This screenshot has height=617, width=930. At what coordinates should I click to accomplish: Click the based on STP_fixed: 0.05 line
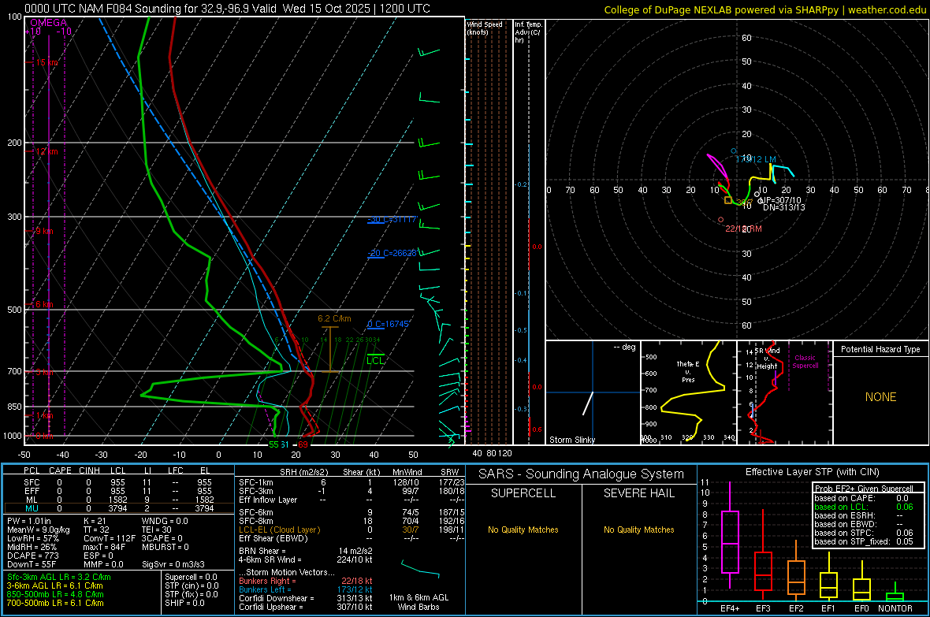point(864,541)
